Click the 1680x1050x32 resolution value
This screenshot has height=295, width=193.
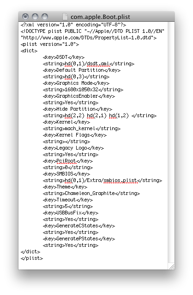click(x=81, y=89)
